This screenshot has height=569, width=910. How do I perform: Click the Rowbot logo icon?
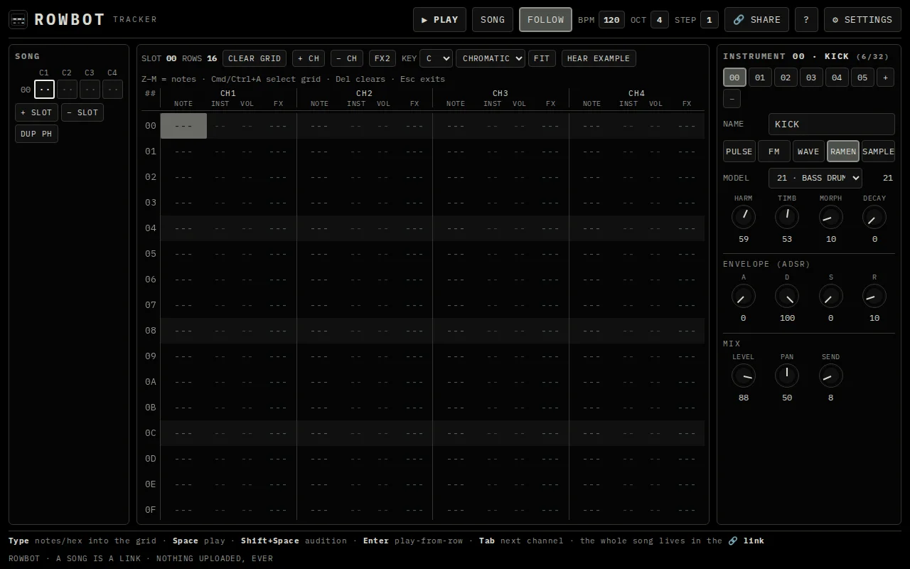[18, 20]
